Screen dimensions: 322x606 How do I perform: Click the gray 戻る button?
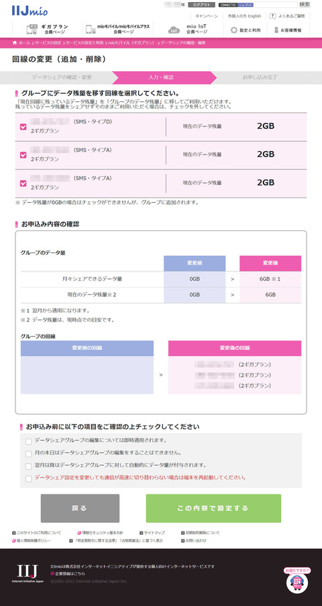pos(80,508)
